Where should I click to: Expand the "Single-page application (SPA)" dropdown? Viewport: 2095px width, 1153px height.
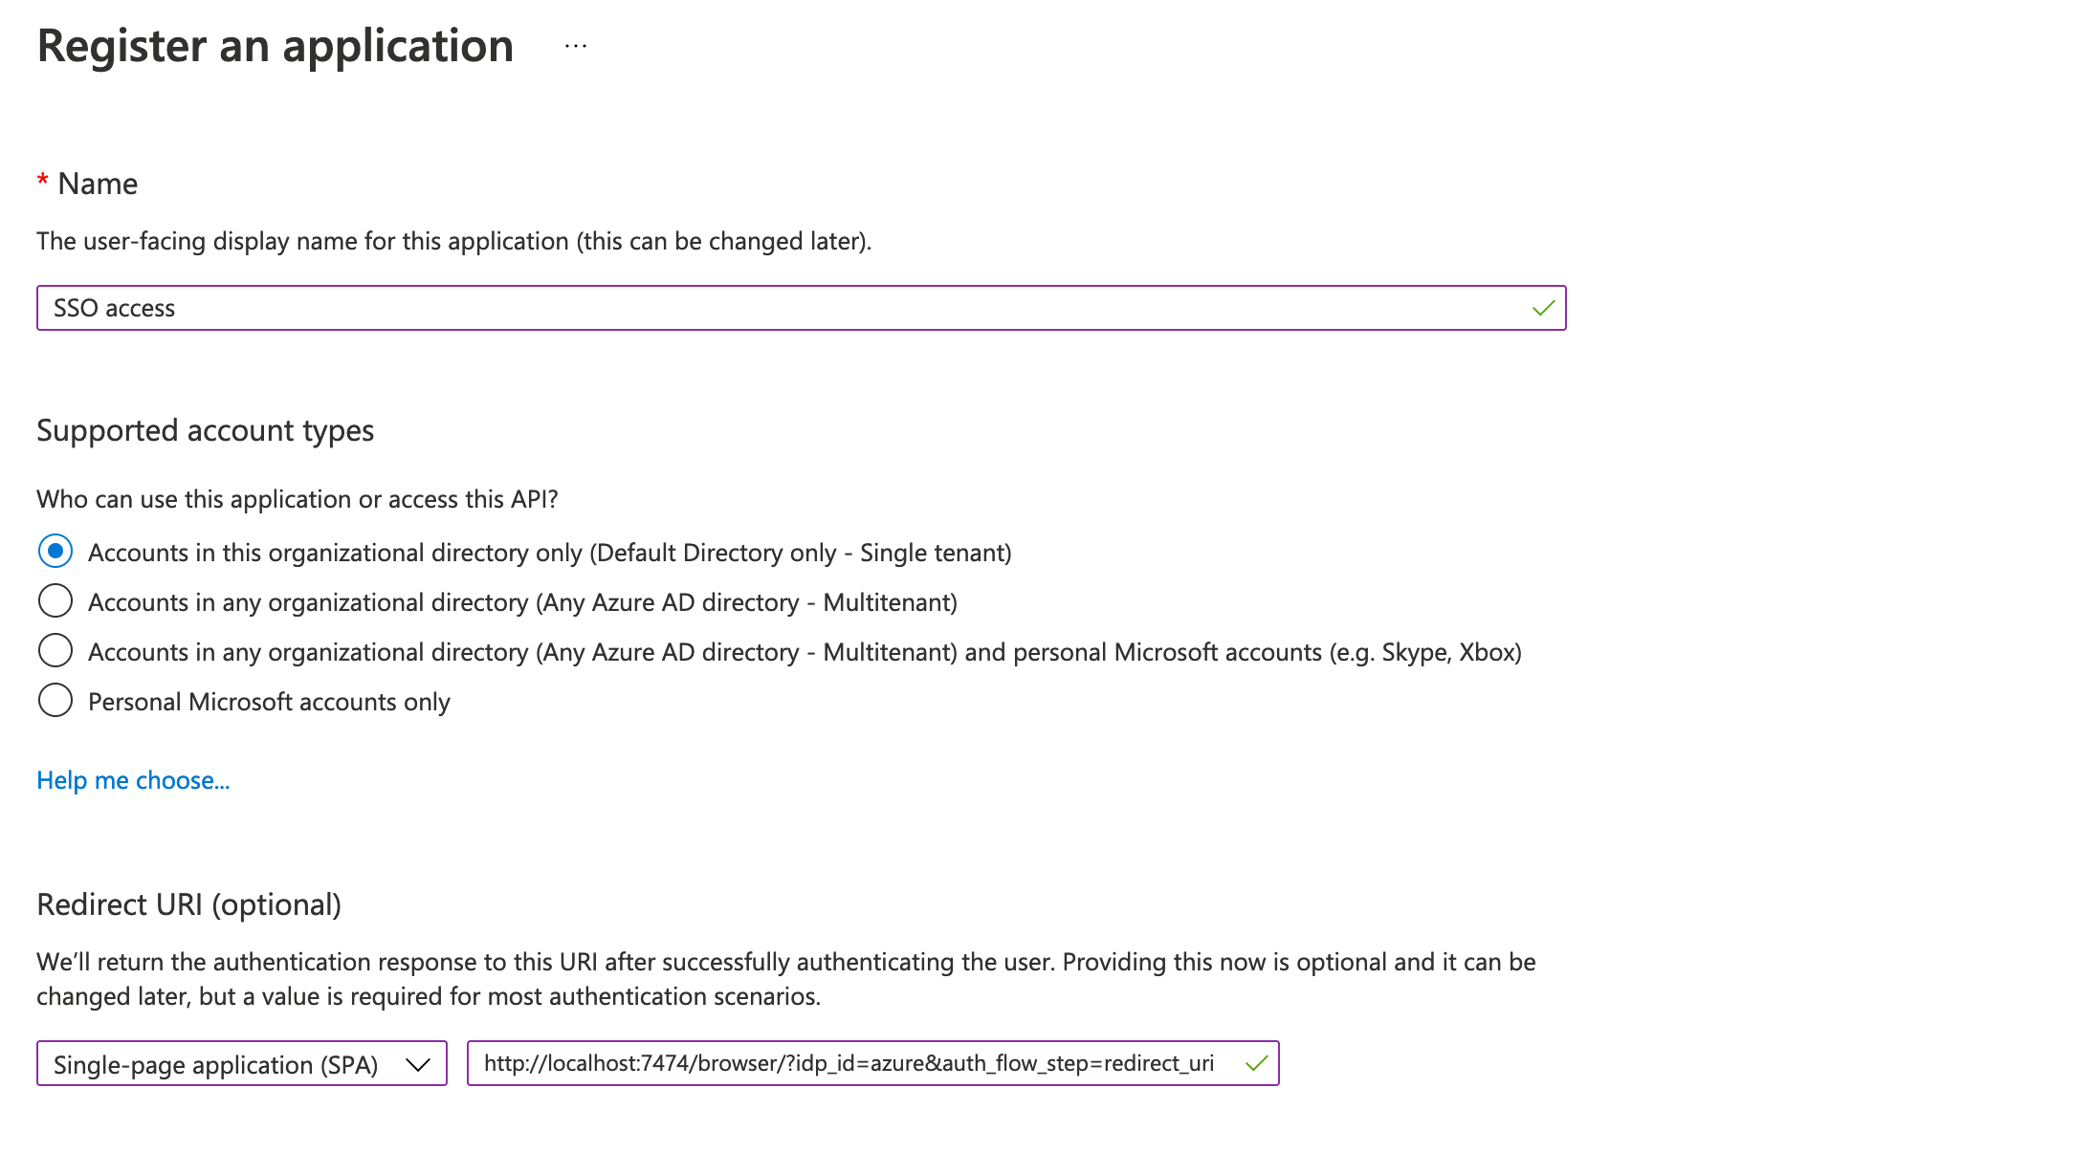pyautogui.click(x=241, y=1064)
